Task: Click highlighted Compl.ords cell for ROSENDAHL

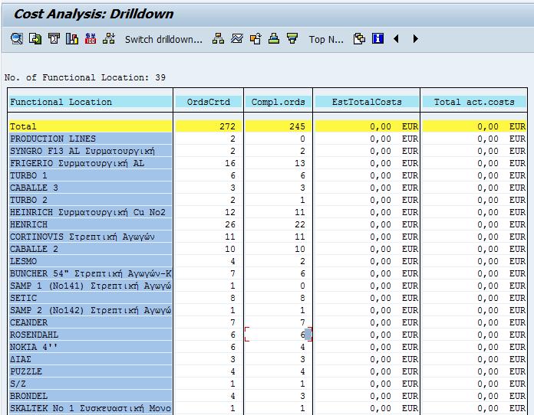Action: 278,335
